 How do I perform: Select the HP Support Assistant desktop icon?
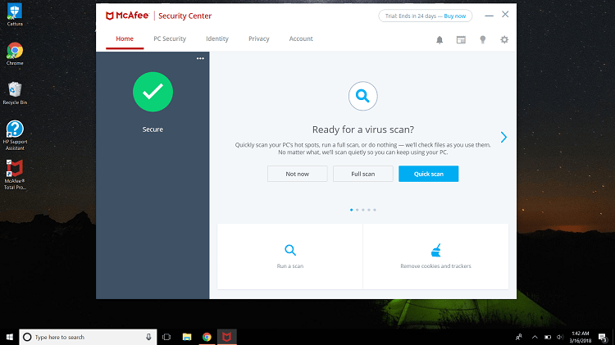tap(15, 136)
